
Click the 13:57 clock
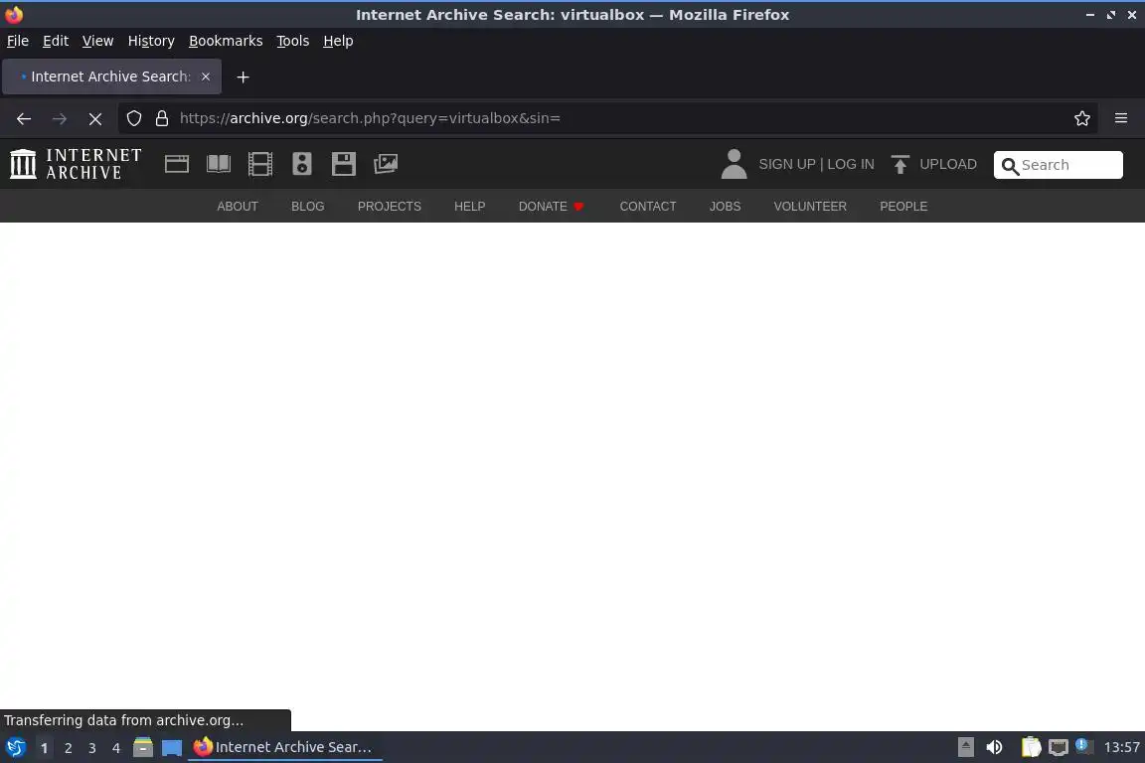click(x=1121, y=747)
